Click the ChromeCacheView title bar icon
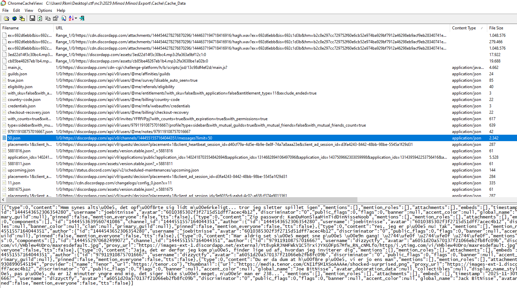 3,3
